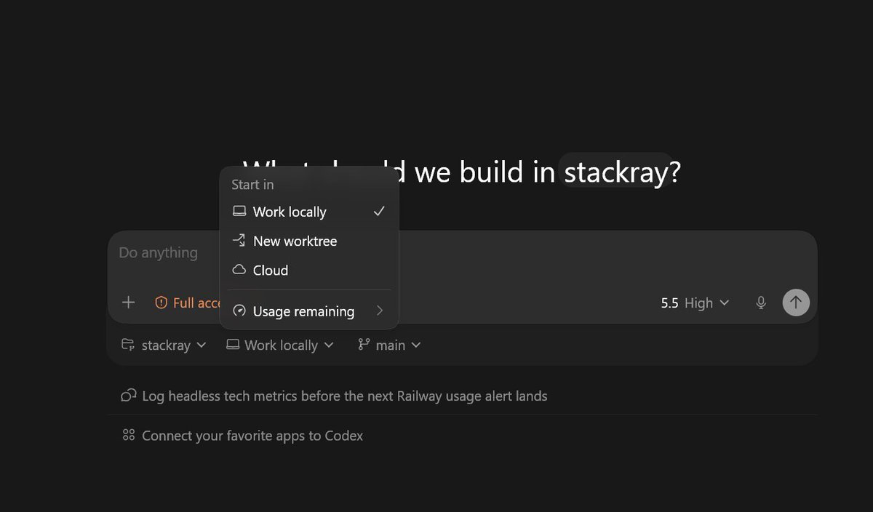Viewport: 873px width, 512px height.
Task: Click the microphone dictation icon
Action: [761, 303]
